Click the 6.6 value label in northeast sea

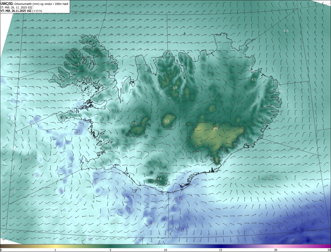[x=286, y=31]
